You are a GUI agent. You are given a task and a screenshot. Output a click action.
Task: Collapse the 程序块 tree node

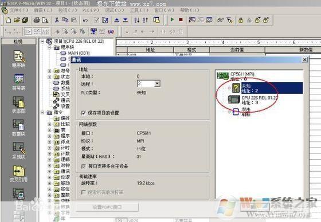coord(49,47)
